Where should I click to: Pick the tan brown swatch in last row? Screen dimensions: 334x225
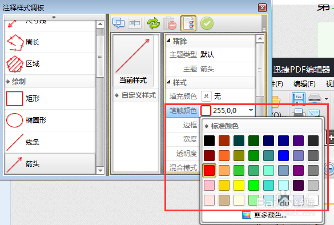coord(224,200)
